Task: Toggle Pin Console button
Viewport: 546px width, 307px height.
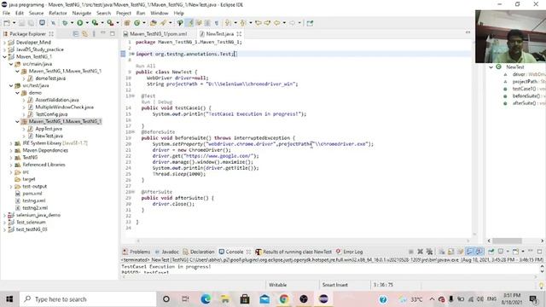Action: (491, 252)
